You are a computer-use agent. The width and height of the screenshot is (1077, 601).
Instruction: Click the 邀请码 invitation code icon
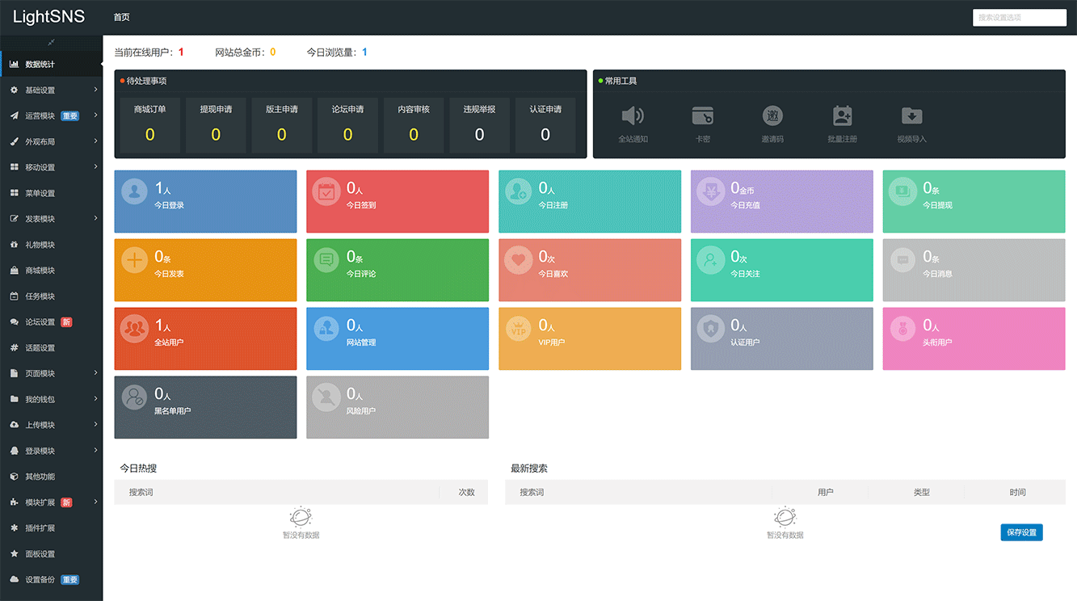pos(772,116)
